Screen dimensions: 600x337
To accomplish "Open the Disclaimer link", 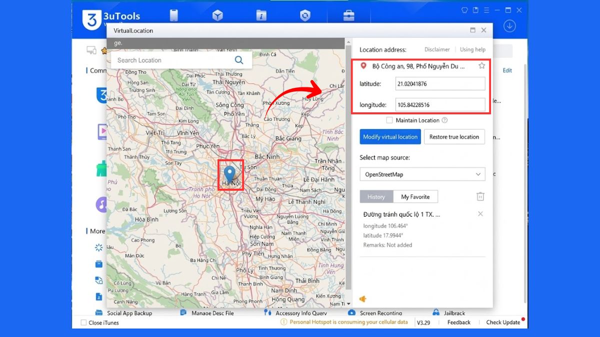I will click(437, 49).
